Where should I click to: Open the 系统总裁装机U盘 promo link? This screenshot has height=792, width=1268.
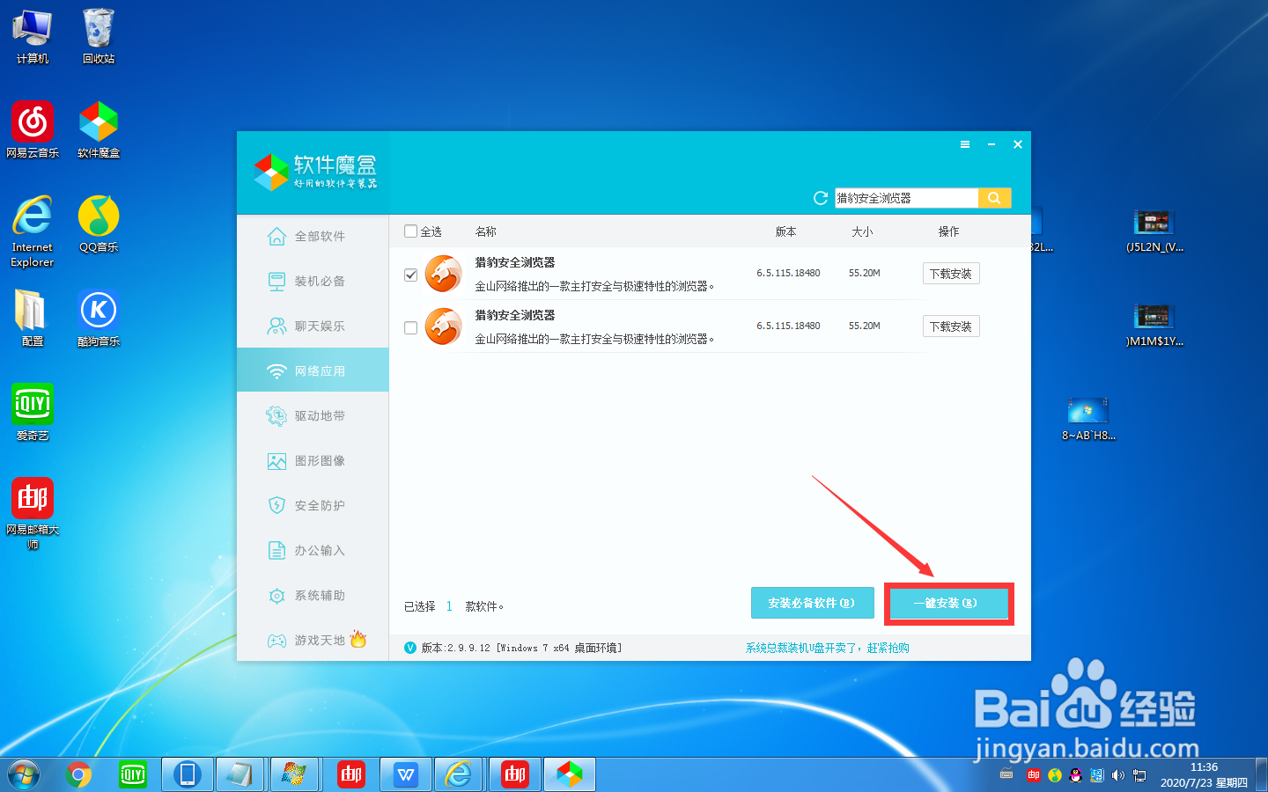pos(827,648)
